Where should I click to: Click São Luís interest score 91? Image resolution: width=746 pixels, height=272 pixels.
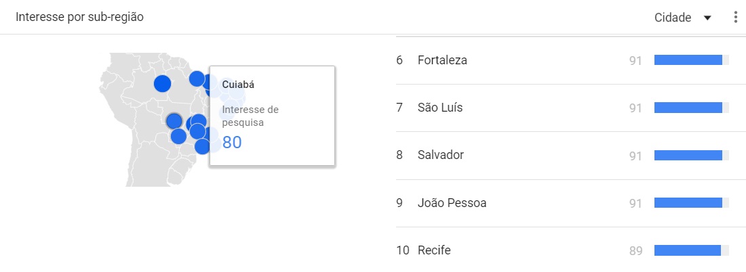635,108
